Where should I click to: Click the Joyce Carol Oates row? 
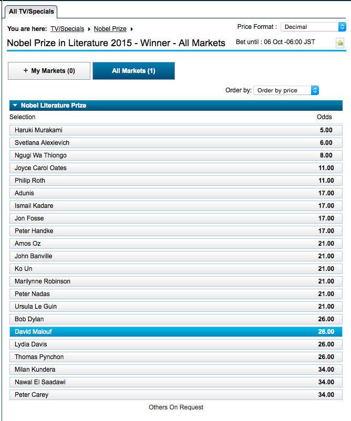tap(175, 168)
